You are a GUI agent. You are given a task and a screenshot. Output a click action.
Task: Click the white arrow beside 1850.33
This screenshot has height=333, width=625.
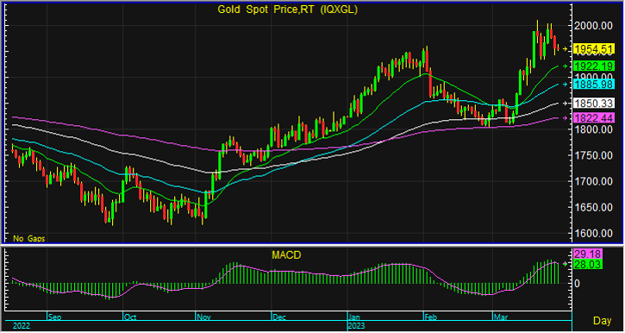pos(565,104)
